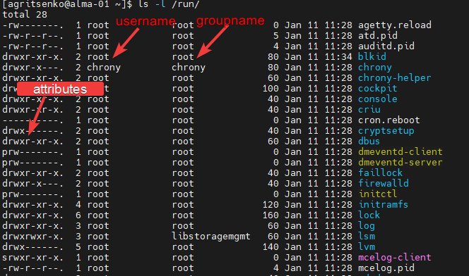Click the cron.reboot filename
Image resolution: width=469 pixels, height=276 pixels.
pos(389,120)
